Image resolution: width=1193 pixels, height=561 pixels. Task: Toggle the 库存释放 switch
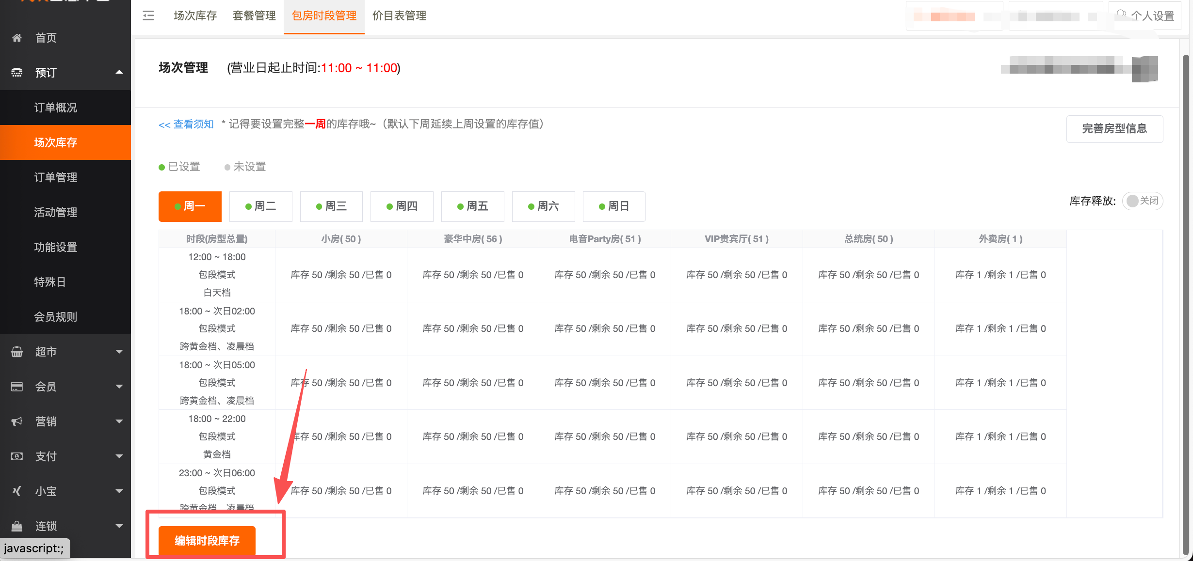[x=1142, y=201]
